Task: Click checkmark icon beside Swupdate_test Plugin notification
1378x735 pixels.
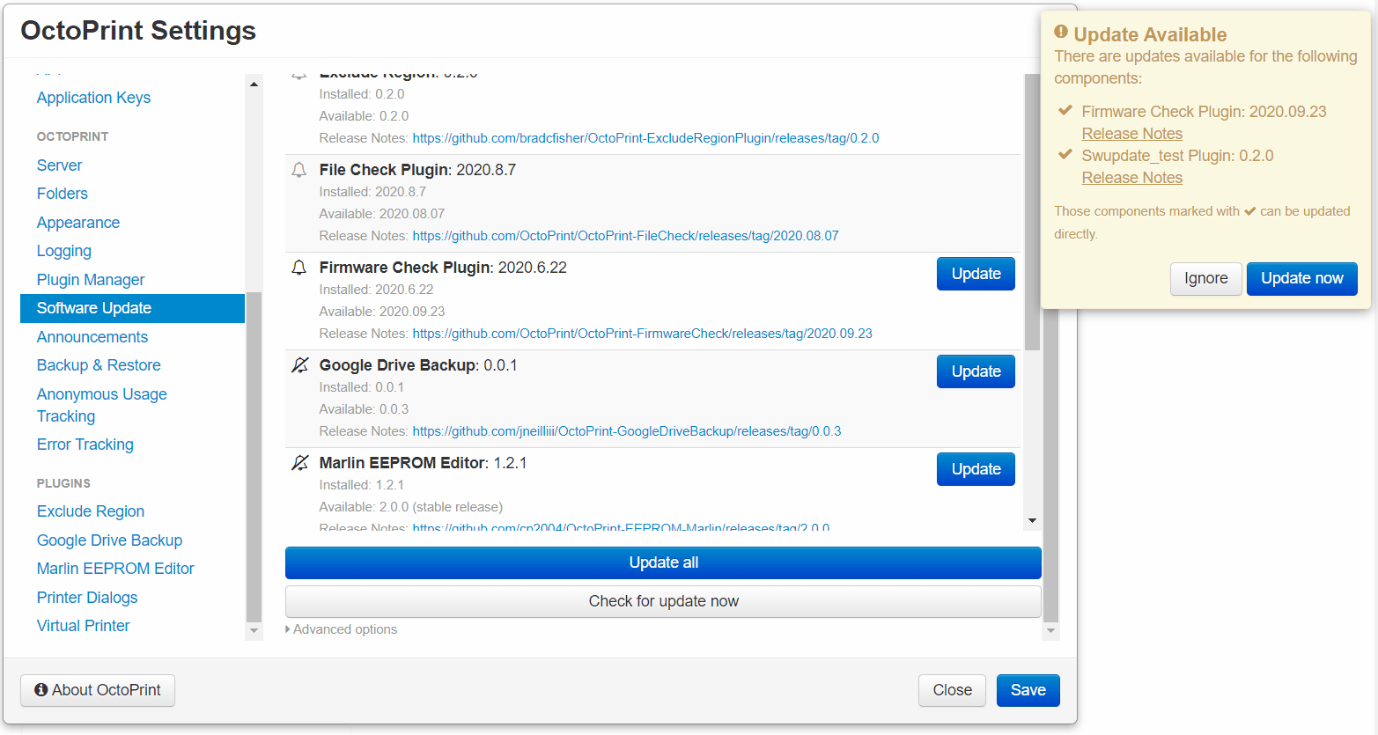Action: tap(1065, 155)
